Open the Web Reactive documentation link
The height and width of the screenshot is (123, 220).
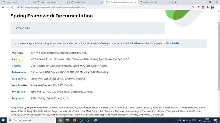tap(20, 85)
